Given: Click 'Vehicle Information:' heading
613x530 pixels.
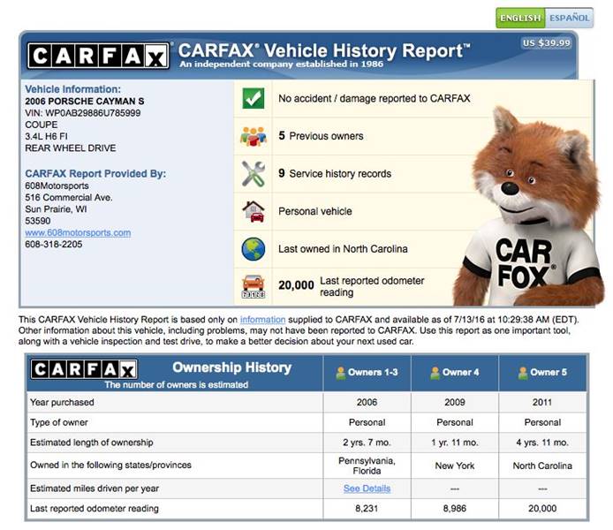Looking at the screenshot, I should (x=72, y=89).
